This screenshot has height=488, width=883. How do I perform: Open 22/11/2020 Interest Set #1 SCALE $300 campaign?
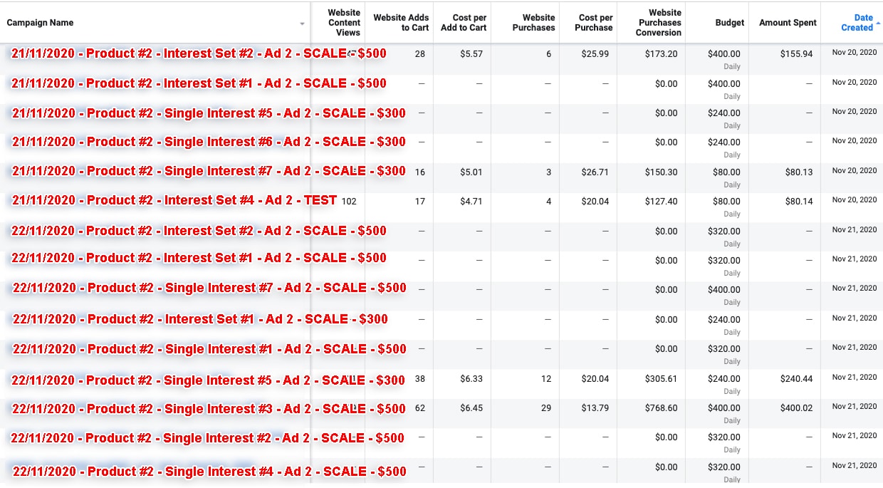point(200,319)
